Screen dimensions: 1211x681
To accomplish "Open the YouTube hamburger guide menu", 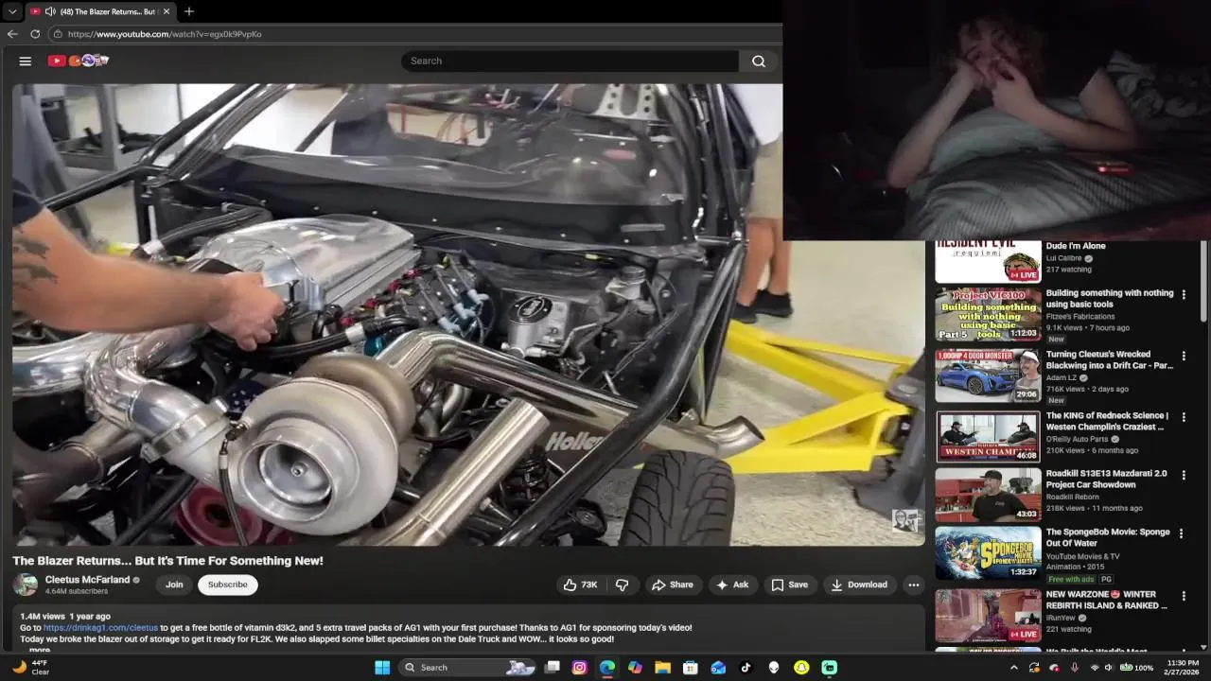I will (26, 61).
